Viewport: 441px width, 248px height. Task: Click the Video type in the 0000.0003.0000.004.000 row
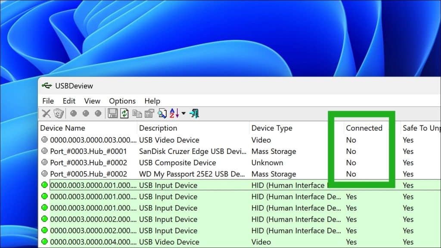pos(261,242)
